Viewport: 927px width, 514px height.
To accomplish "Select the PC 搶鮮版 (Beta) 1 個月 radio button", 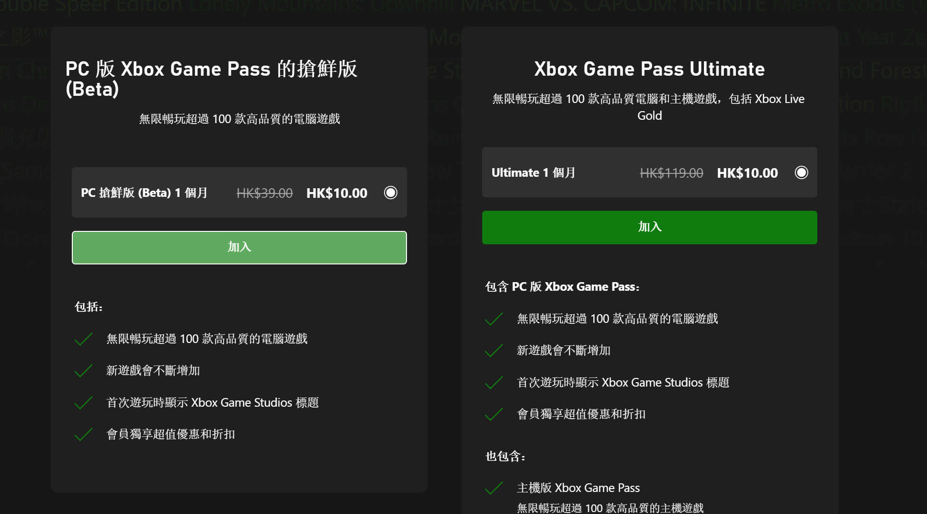I will tap(390, 193).
